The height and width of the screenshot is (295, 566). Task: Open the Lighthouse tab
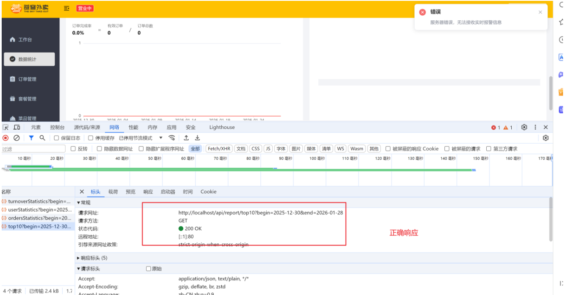coord(222,127)
